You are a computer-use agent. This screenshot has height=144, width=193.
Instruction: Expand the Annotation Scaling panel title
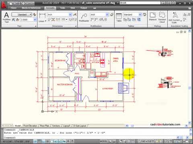tap(179, 26)
